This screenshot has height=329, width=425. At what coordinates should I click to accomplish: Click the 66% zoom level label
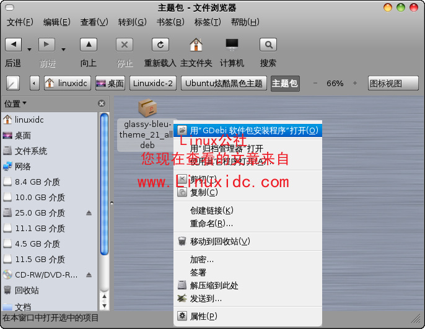335,83
